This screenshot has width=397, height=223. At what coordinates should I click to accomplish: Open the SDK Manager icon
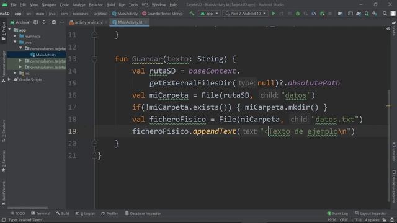375,14
